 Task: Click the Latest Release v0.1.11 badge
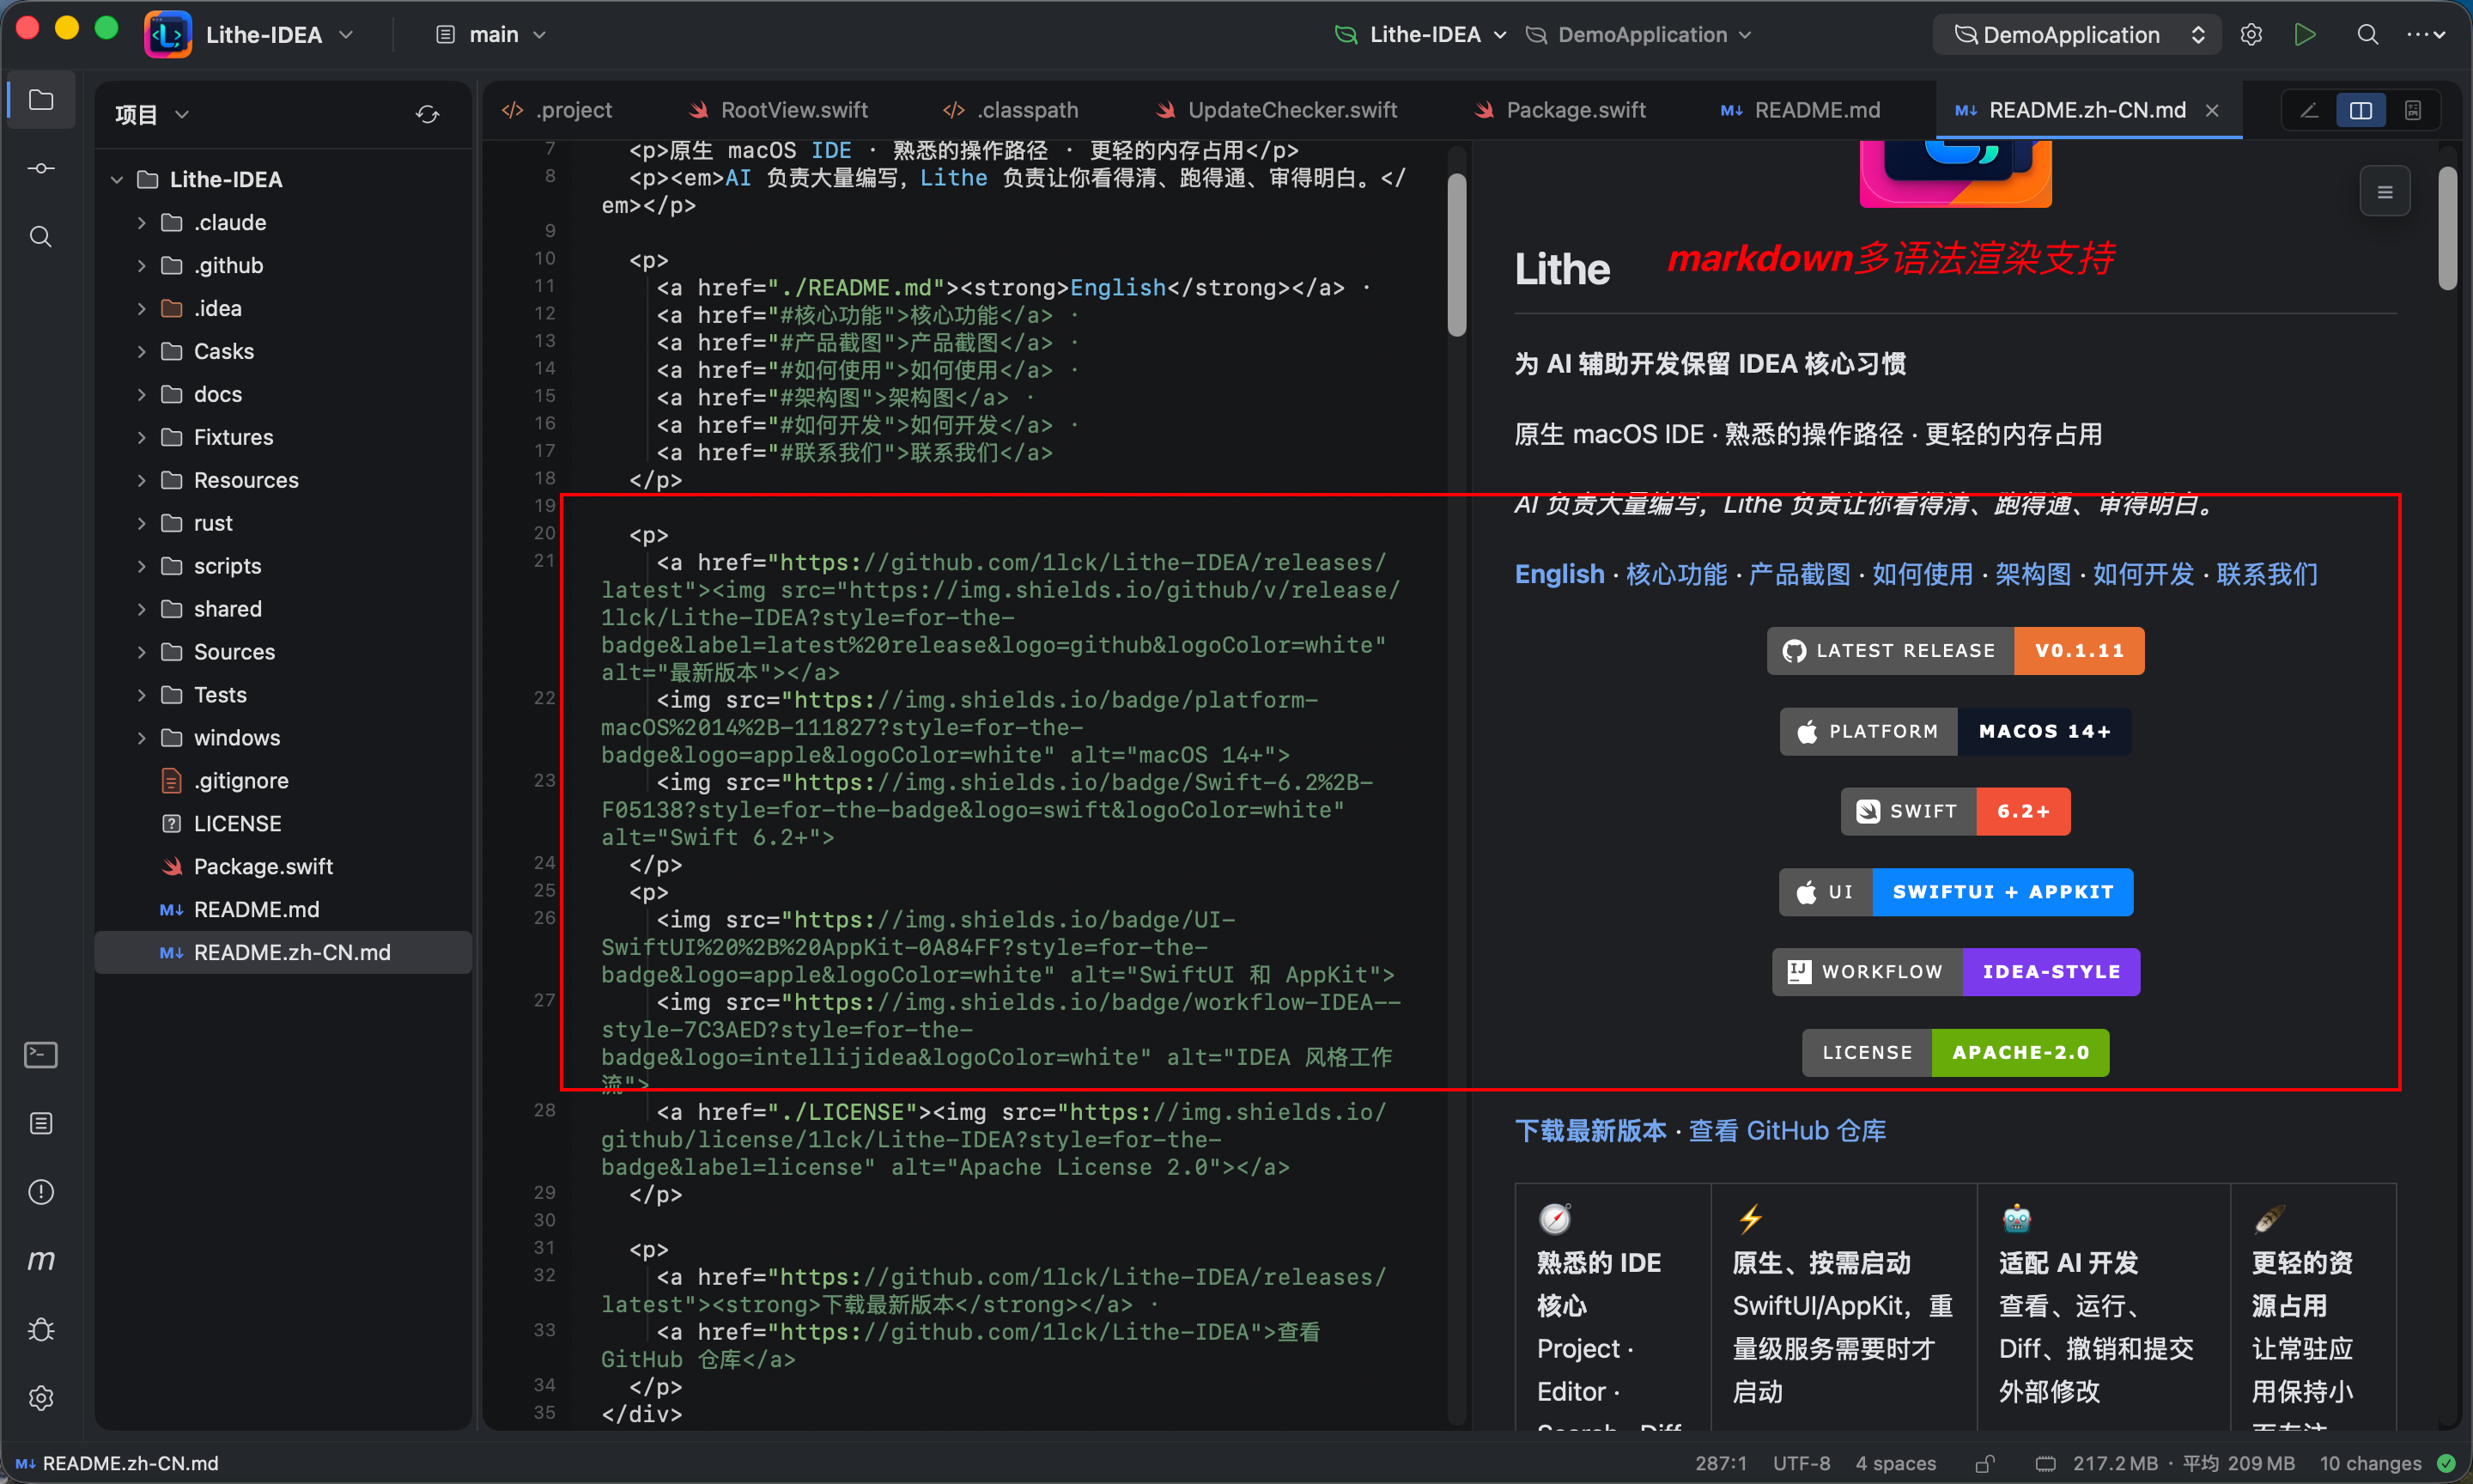tap(1955, 651)
